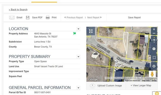The height and width of the screenshot is (95, 161).
Task: Click the printer icon
Action: point(48,17)
